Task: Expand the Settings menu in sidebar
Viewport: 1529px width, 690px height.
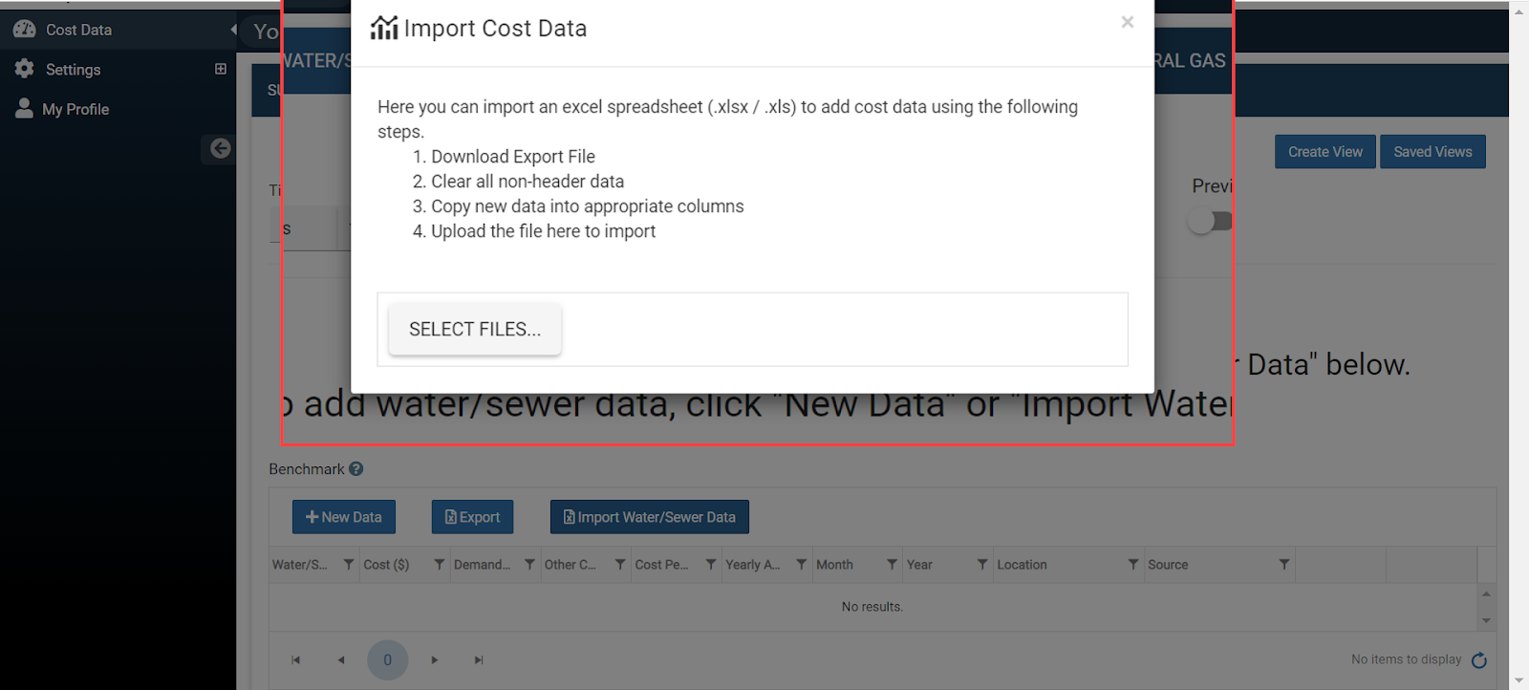Action: point(221,69)
